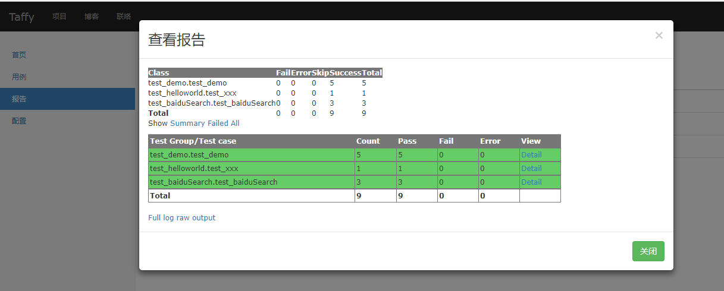Open Detail for test_demo.test_demo row

click(531, 154)
